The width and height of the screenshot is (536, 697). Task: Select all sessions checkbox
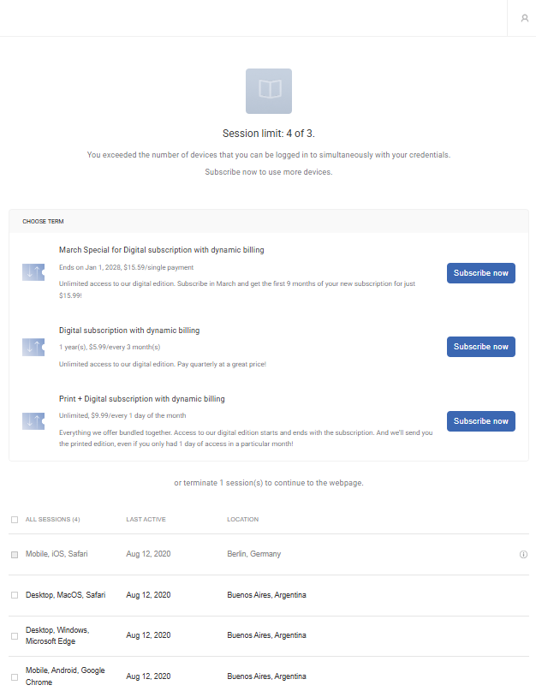point(15,520)
